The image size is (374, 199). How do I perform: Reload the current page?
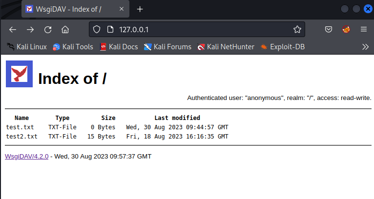click(48, 30)
